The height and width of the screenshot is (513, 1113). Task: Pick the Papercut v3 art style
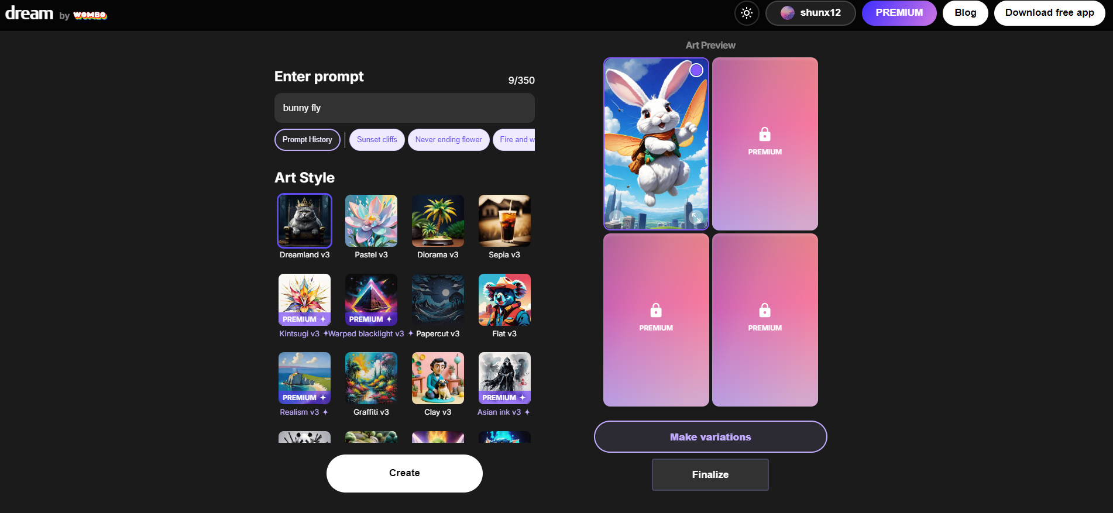click(438, 299)
